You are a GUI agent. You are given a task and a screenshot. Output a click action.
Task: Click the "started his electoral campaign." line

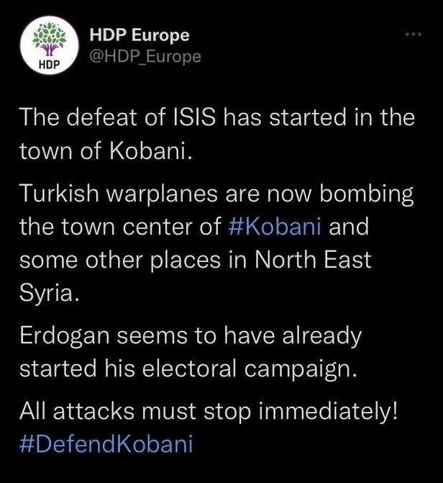click(188, 368)
